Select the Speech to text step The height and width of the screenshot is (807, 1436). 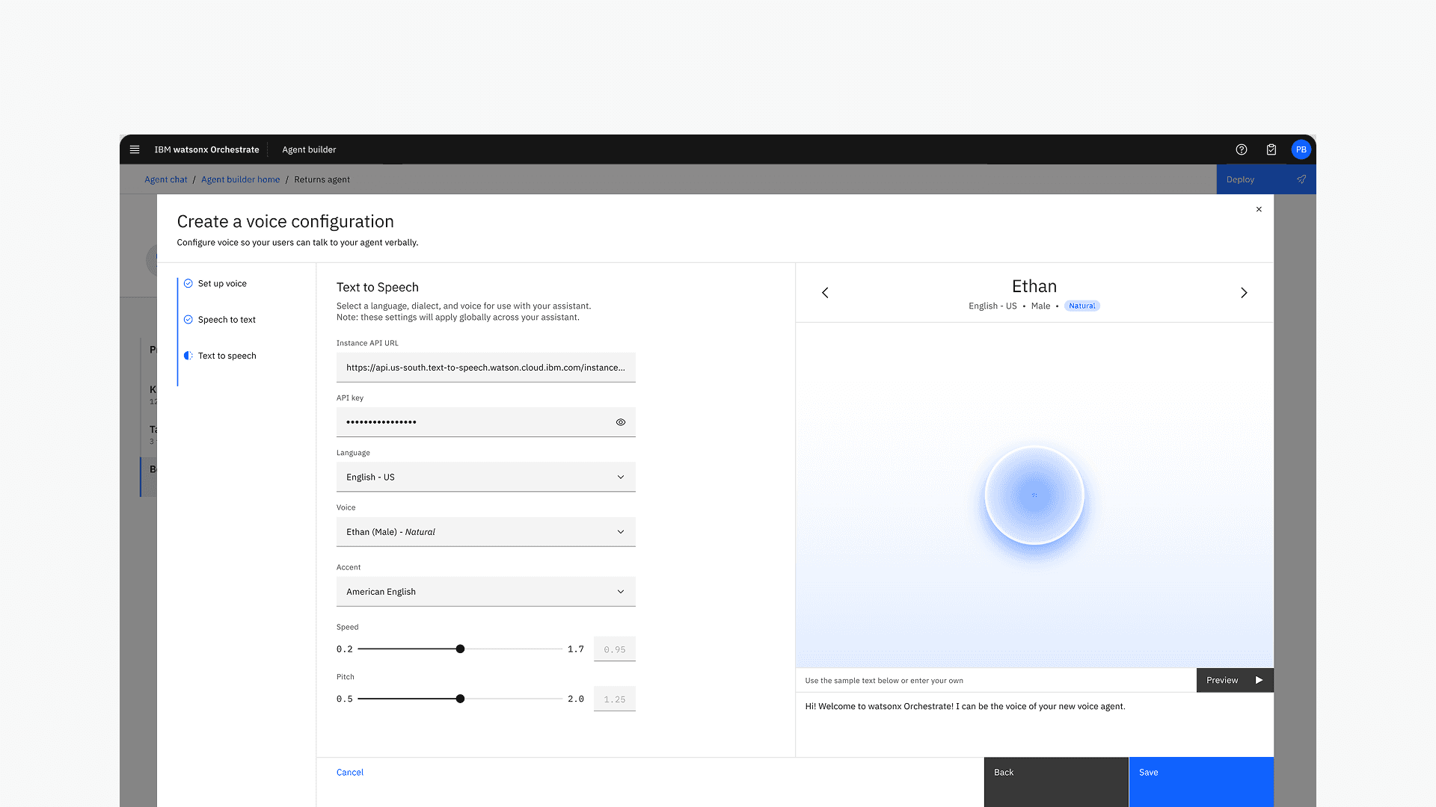[227, 320]
